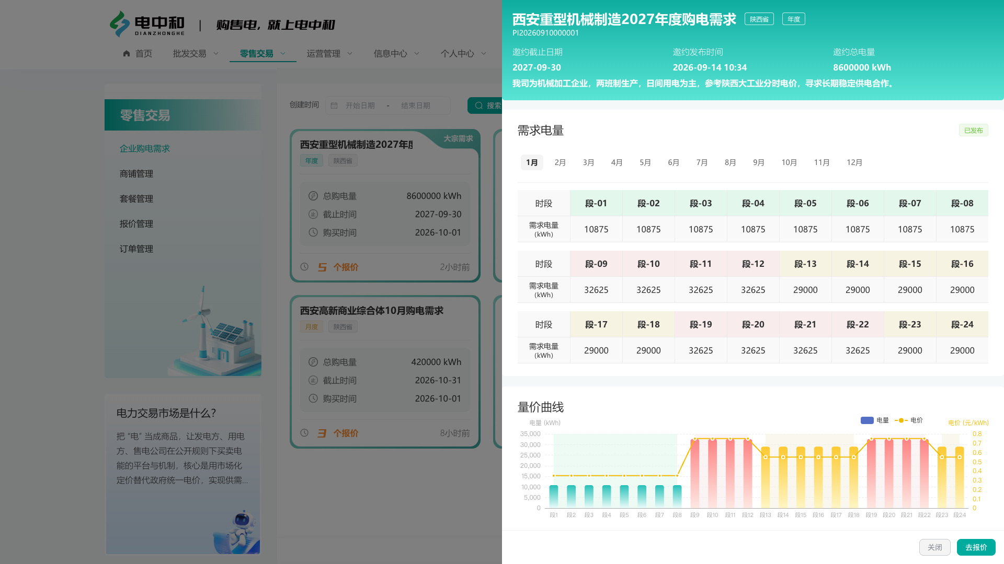Click the 截止时间 icon in 西安重型机械 card

click(x=313, y=214)
